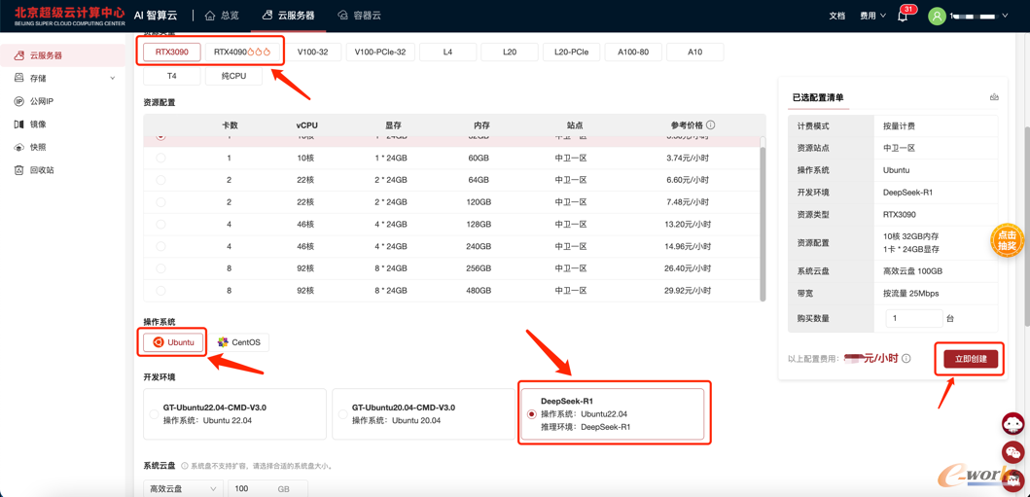Select the RTX4090 resource type with flame icons
This screenshot has height=497, width=1030.
[x=242, y=52]
